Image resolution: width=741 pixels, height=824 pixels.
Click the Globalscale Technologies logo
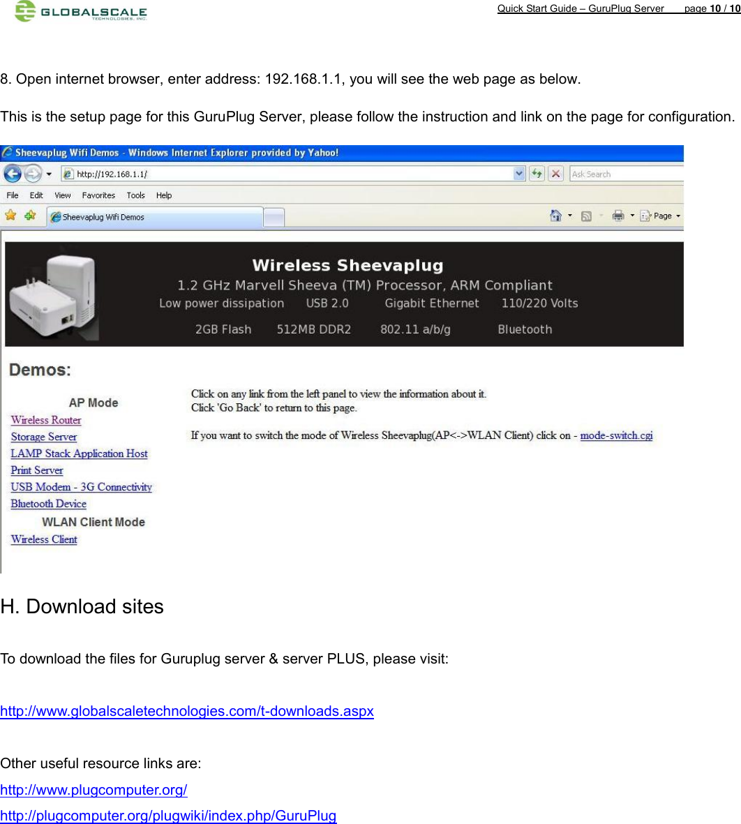tap(80, 11)
